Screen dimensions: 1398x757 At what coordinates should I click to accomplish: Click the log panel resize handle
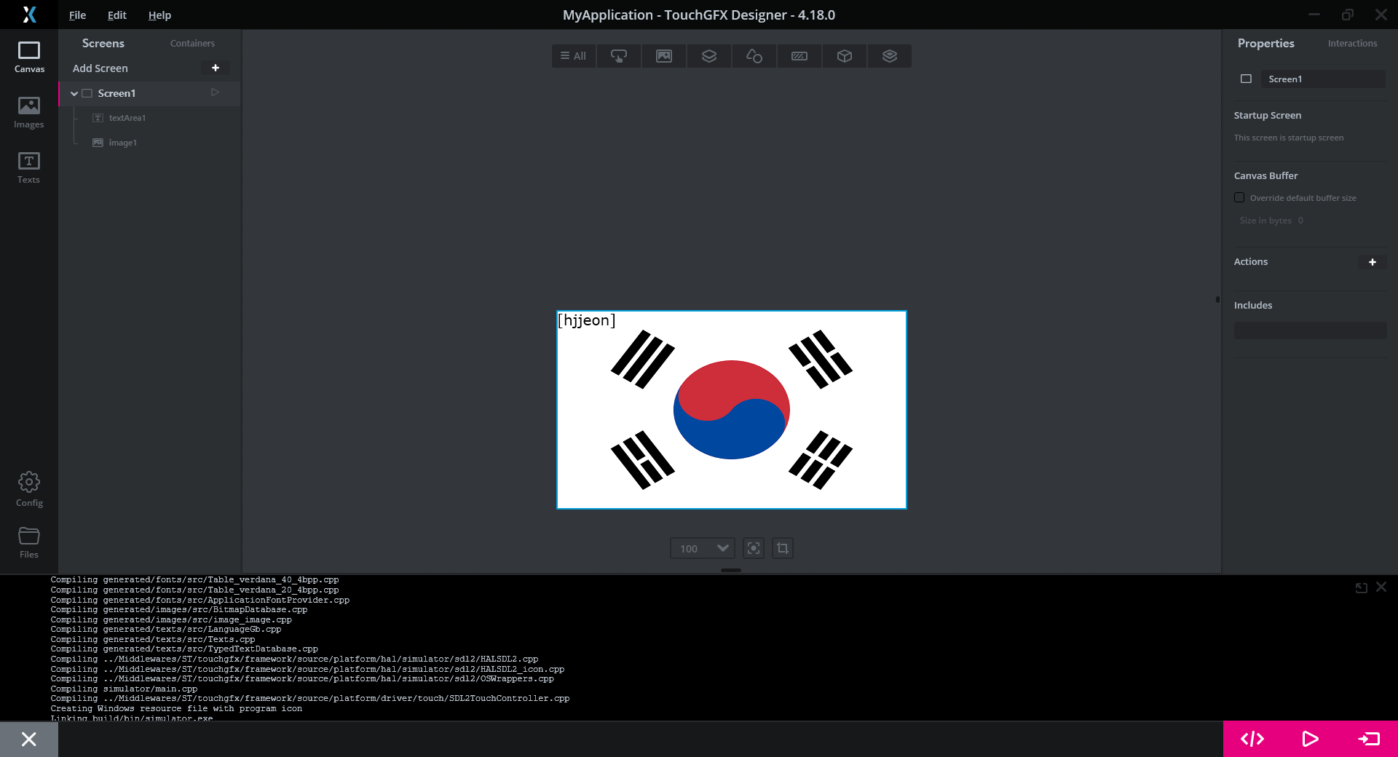[731, 570]
